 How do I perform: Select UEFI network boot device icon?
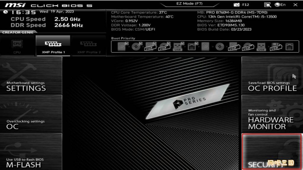[x=192, y=46]
